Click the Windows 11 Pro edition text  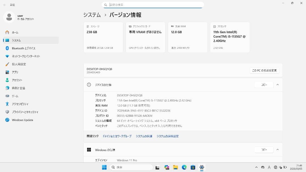127,160
